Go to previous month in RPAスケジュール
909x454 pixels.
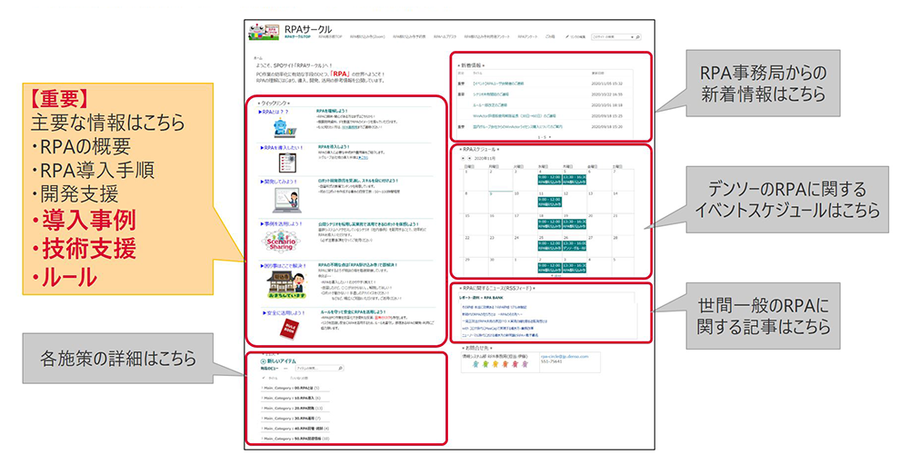pos(463,157)
